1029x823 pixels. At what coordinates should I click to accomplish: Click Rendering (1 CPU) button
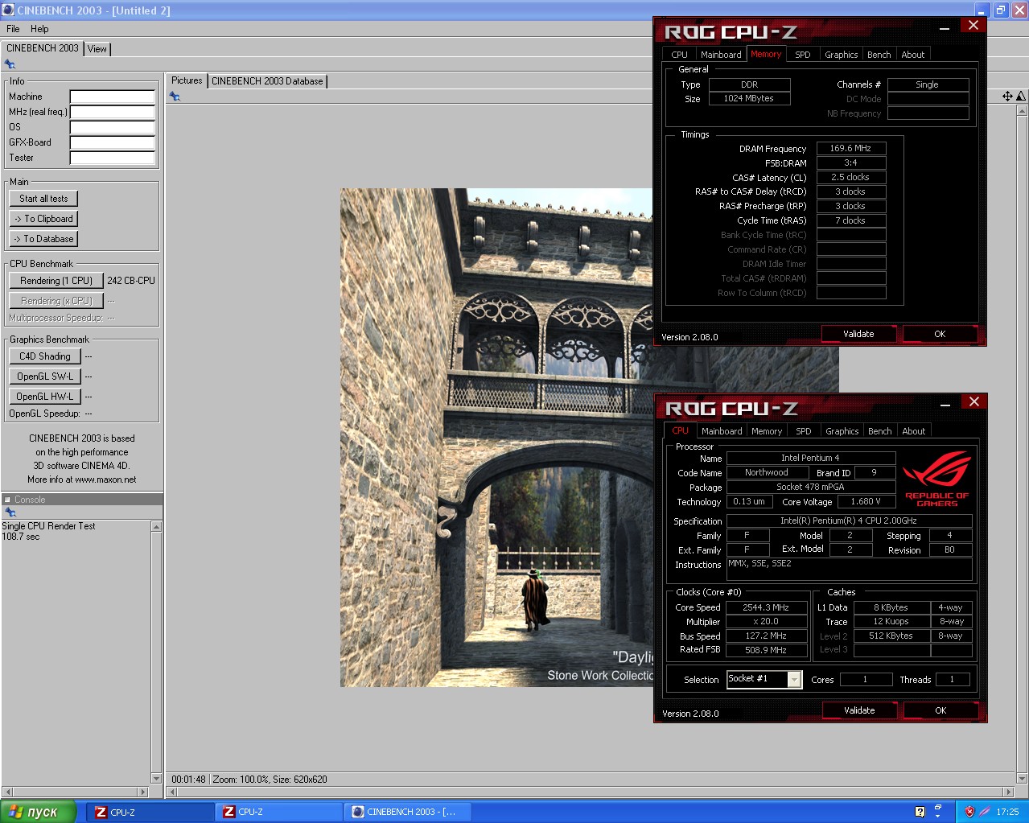[56, 281]
